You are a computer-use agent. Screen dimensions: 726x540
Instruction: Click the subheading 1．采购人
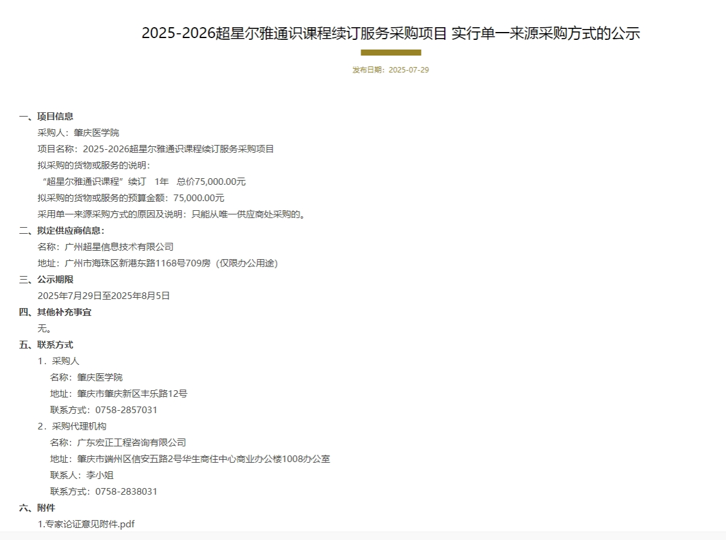(x=59, y=361)
